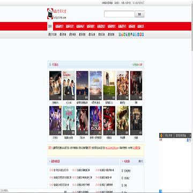This screenshot has height=193, width=193.
Task: Click the round emblem icon on the floating ad
Action: [x=161, y=135]
